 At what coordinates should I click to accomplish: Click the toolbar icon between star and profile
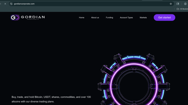178,4
